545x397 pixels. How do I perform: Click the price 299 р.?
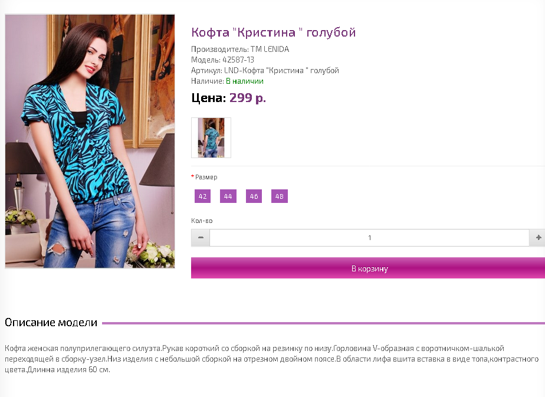click(248, 98)
